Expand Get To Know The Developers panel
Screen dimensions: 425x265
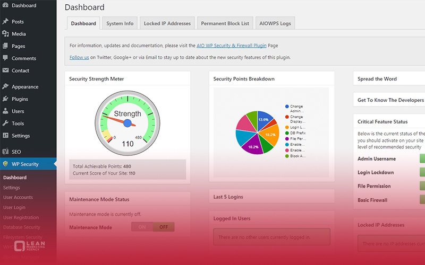pos(389,100)
